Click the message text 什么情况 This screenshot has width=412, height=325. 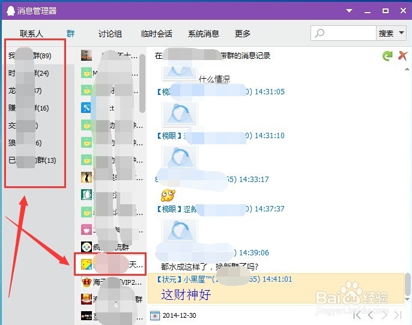click(214, 79)
